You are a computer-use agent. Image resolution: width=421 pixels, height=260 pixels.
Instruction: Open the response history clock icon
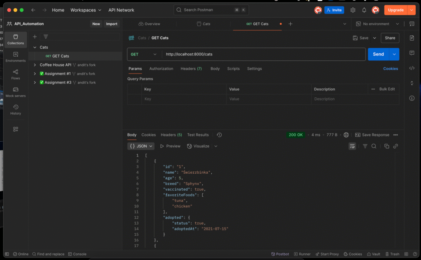219,135
